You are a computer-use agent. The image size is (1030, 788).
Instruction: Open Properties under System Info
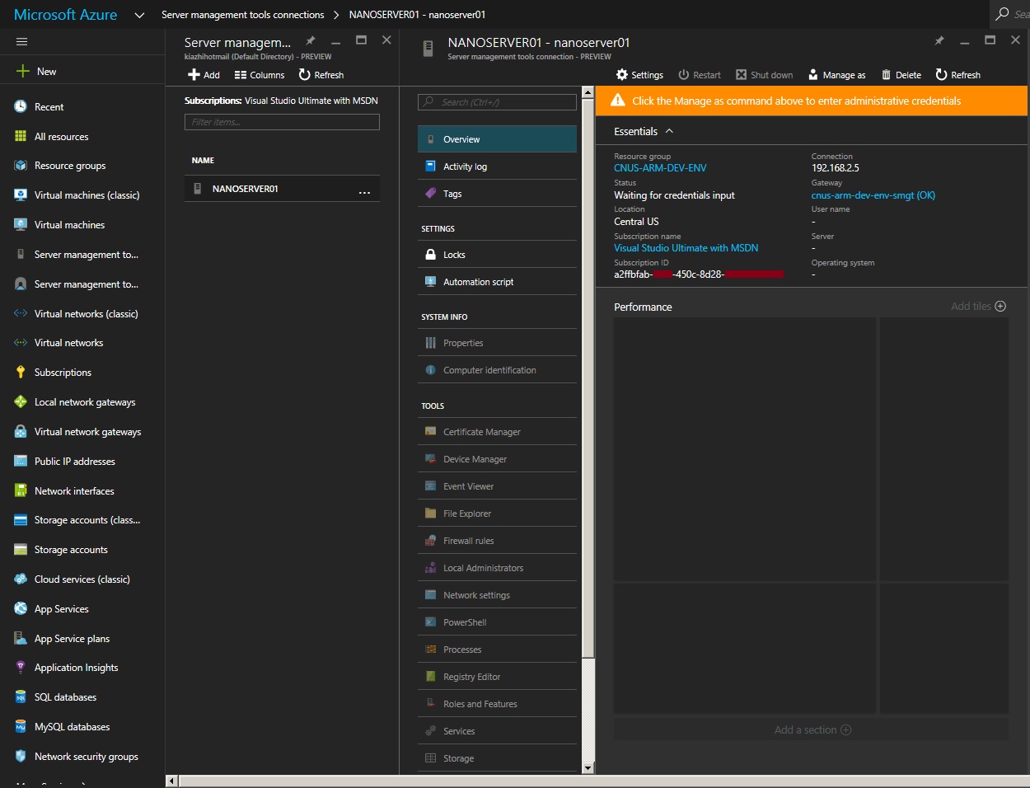497,343
